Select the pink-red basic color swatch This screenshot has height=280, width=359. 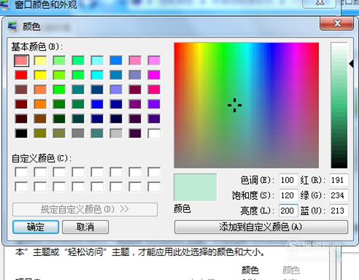(21, 61)
